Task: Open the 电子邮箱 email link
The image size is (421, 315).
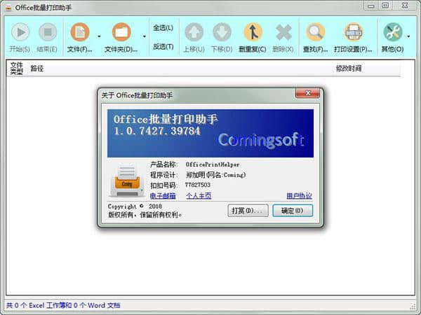Action: [x=163, y=196]
